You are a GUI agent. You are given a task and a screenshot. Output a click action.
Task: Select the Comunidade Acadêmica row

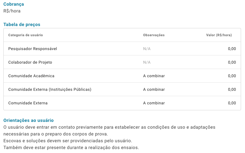(122, 76)
